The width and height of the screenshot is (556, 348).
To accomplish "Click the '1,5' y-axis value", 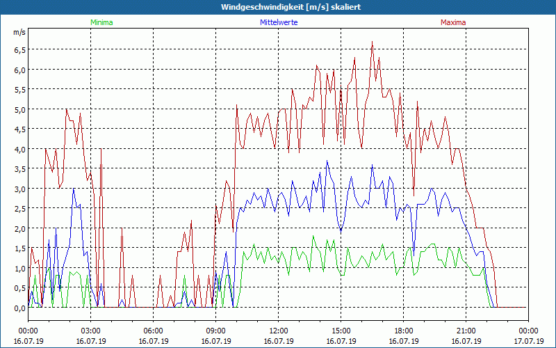I will (19, 248).
